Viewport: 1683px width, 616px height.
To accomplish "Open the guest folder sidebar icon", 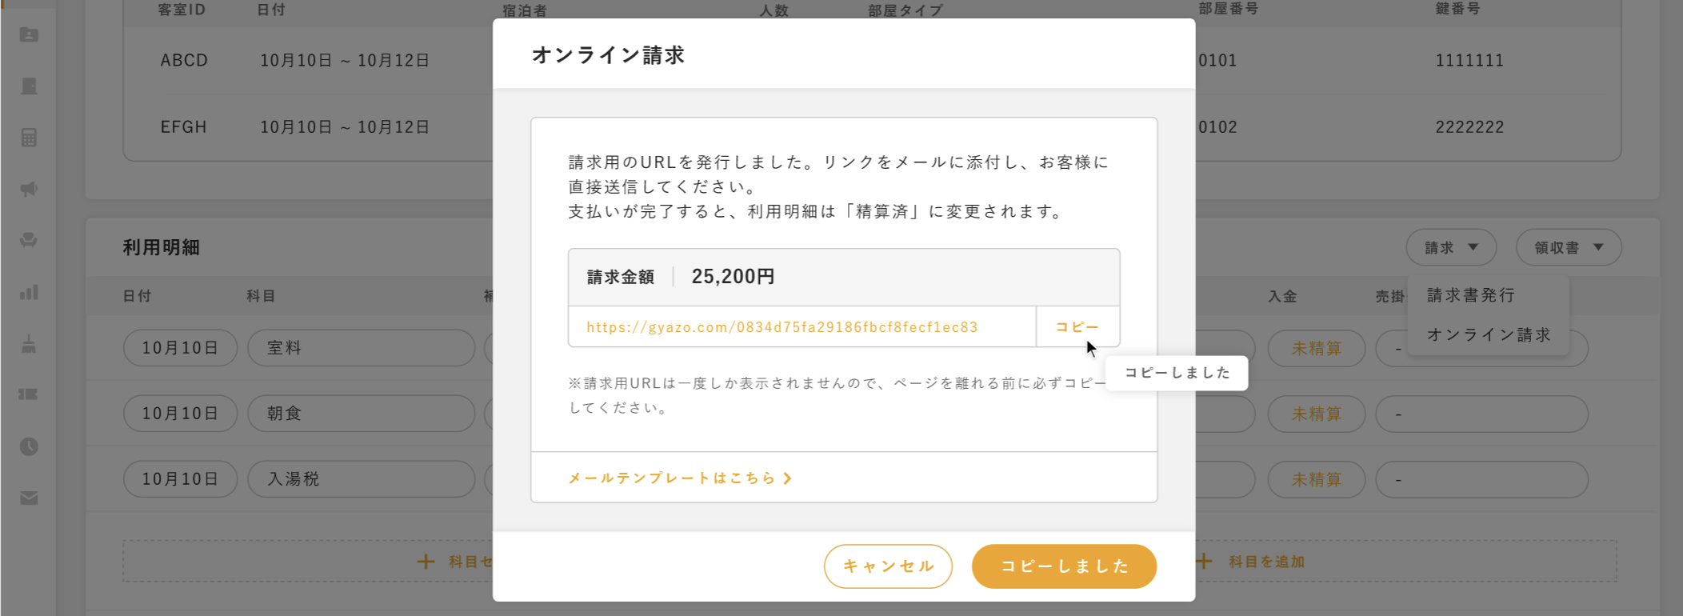I will [29, 34].
